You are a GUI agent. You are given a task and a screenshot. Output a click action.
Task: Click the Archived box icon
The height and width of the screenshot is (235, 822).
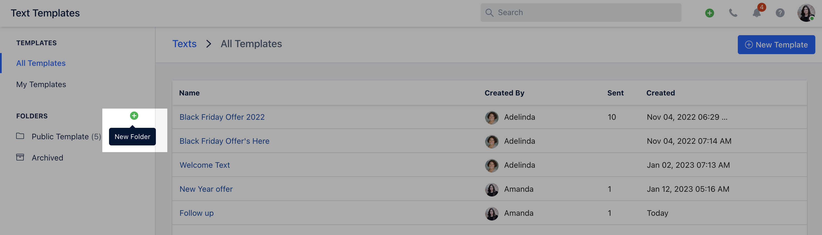20,157
